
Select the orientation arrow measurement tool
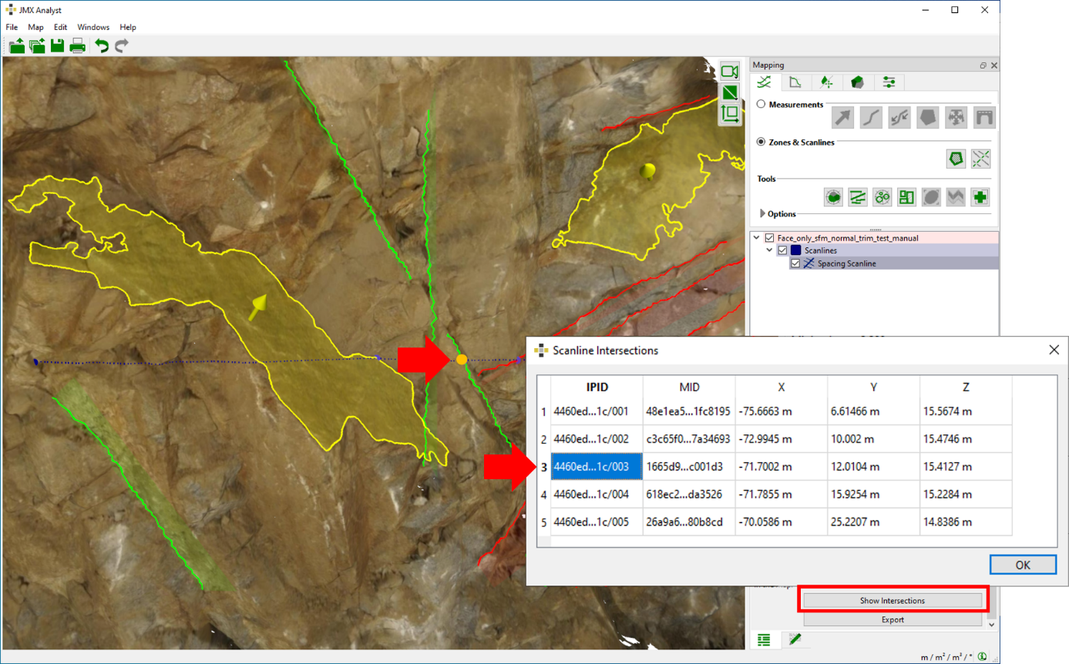844,117
